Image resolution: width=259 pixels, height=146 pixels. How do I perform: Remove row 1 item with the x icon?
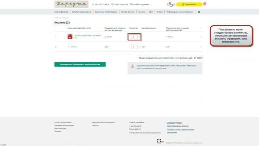[x=201, y=37]
